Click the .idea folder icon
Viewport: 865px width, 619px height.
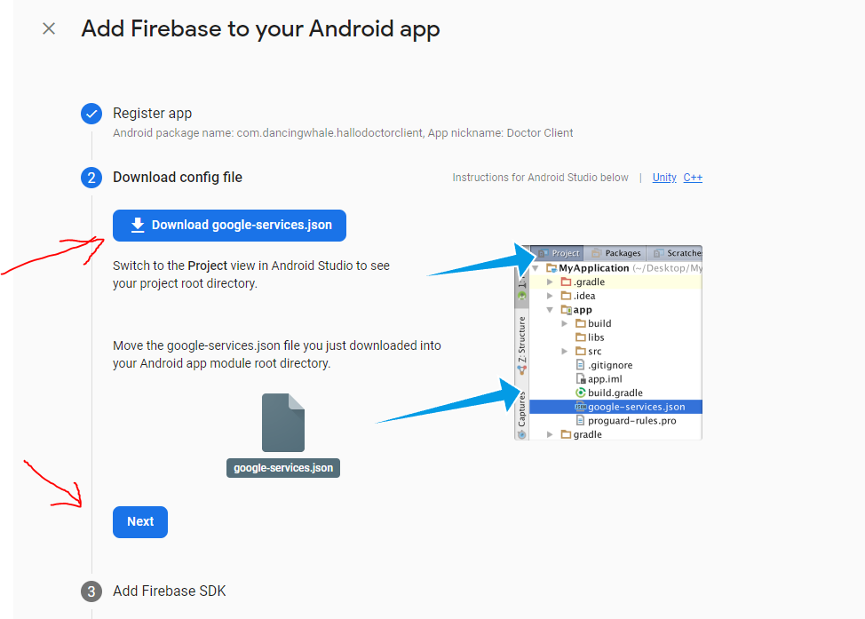click(x=566, y=296)
